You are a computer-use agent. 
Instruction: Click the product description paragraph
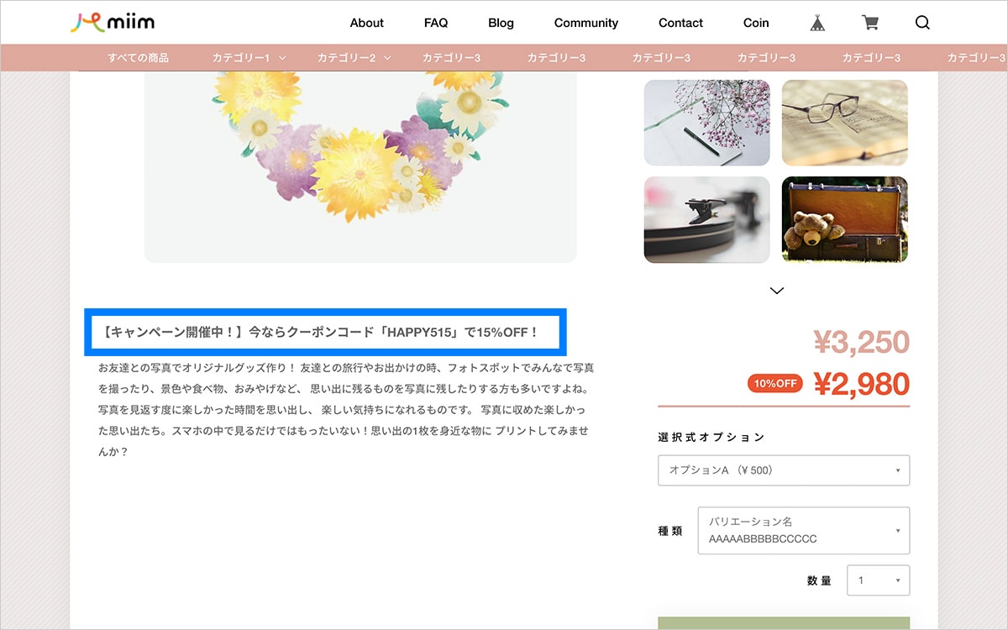tap(347, 410)
